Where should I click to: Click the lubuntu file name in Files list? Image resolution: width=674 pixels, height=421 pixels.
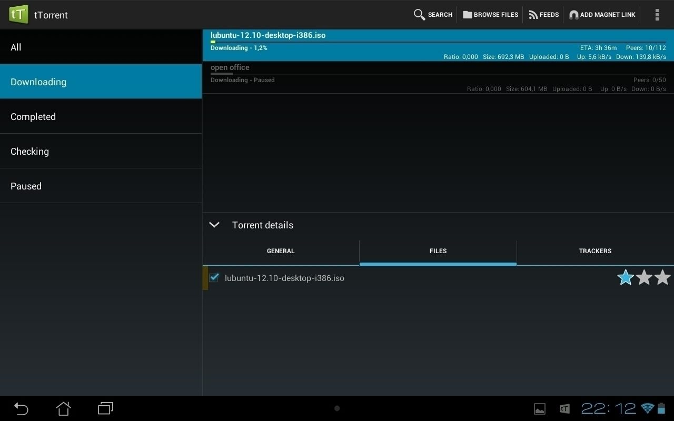coord(284,278)
